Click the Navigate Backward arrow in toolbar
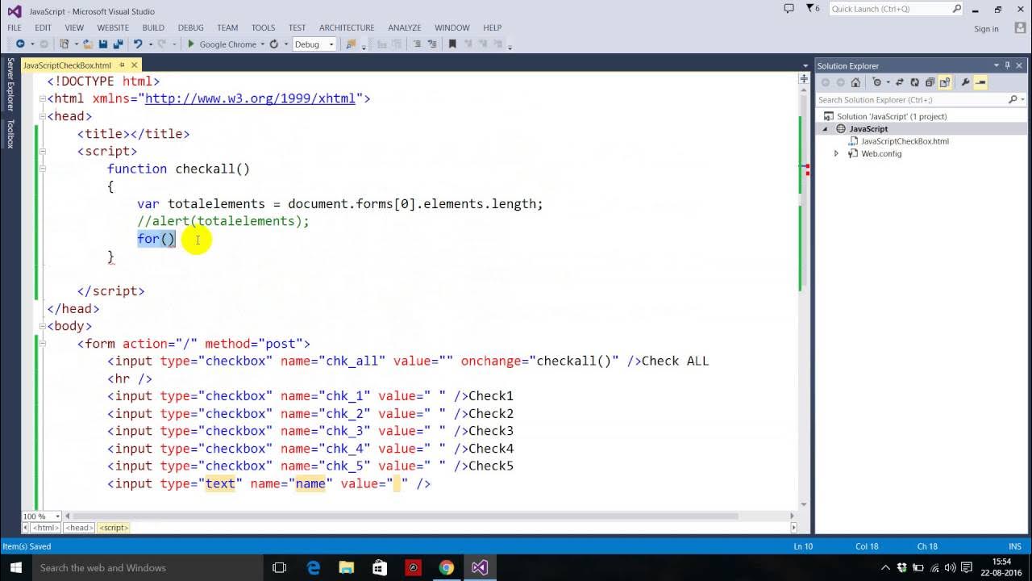The image size is (1032, 581). (x=20, y=44)
